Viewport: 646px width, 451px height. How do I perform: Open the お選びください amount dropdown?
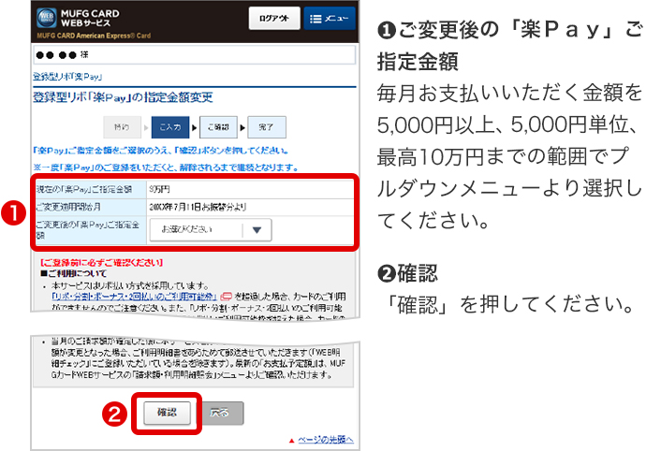point(215,230)
